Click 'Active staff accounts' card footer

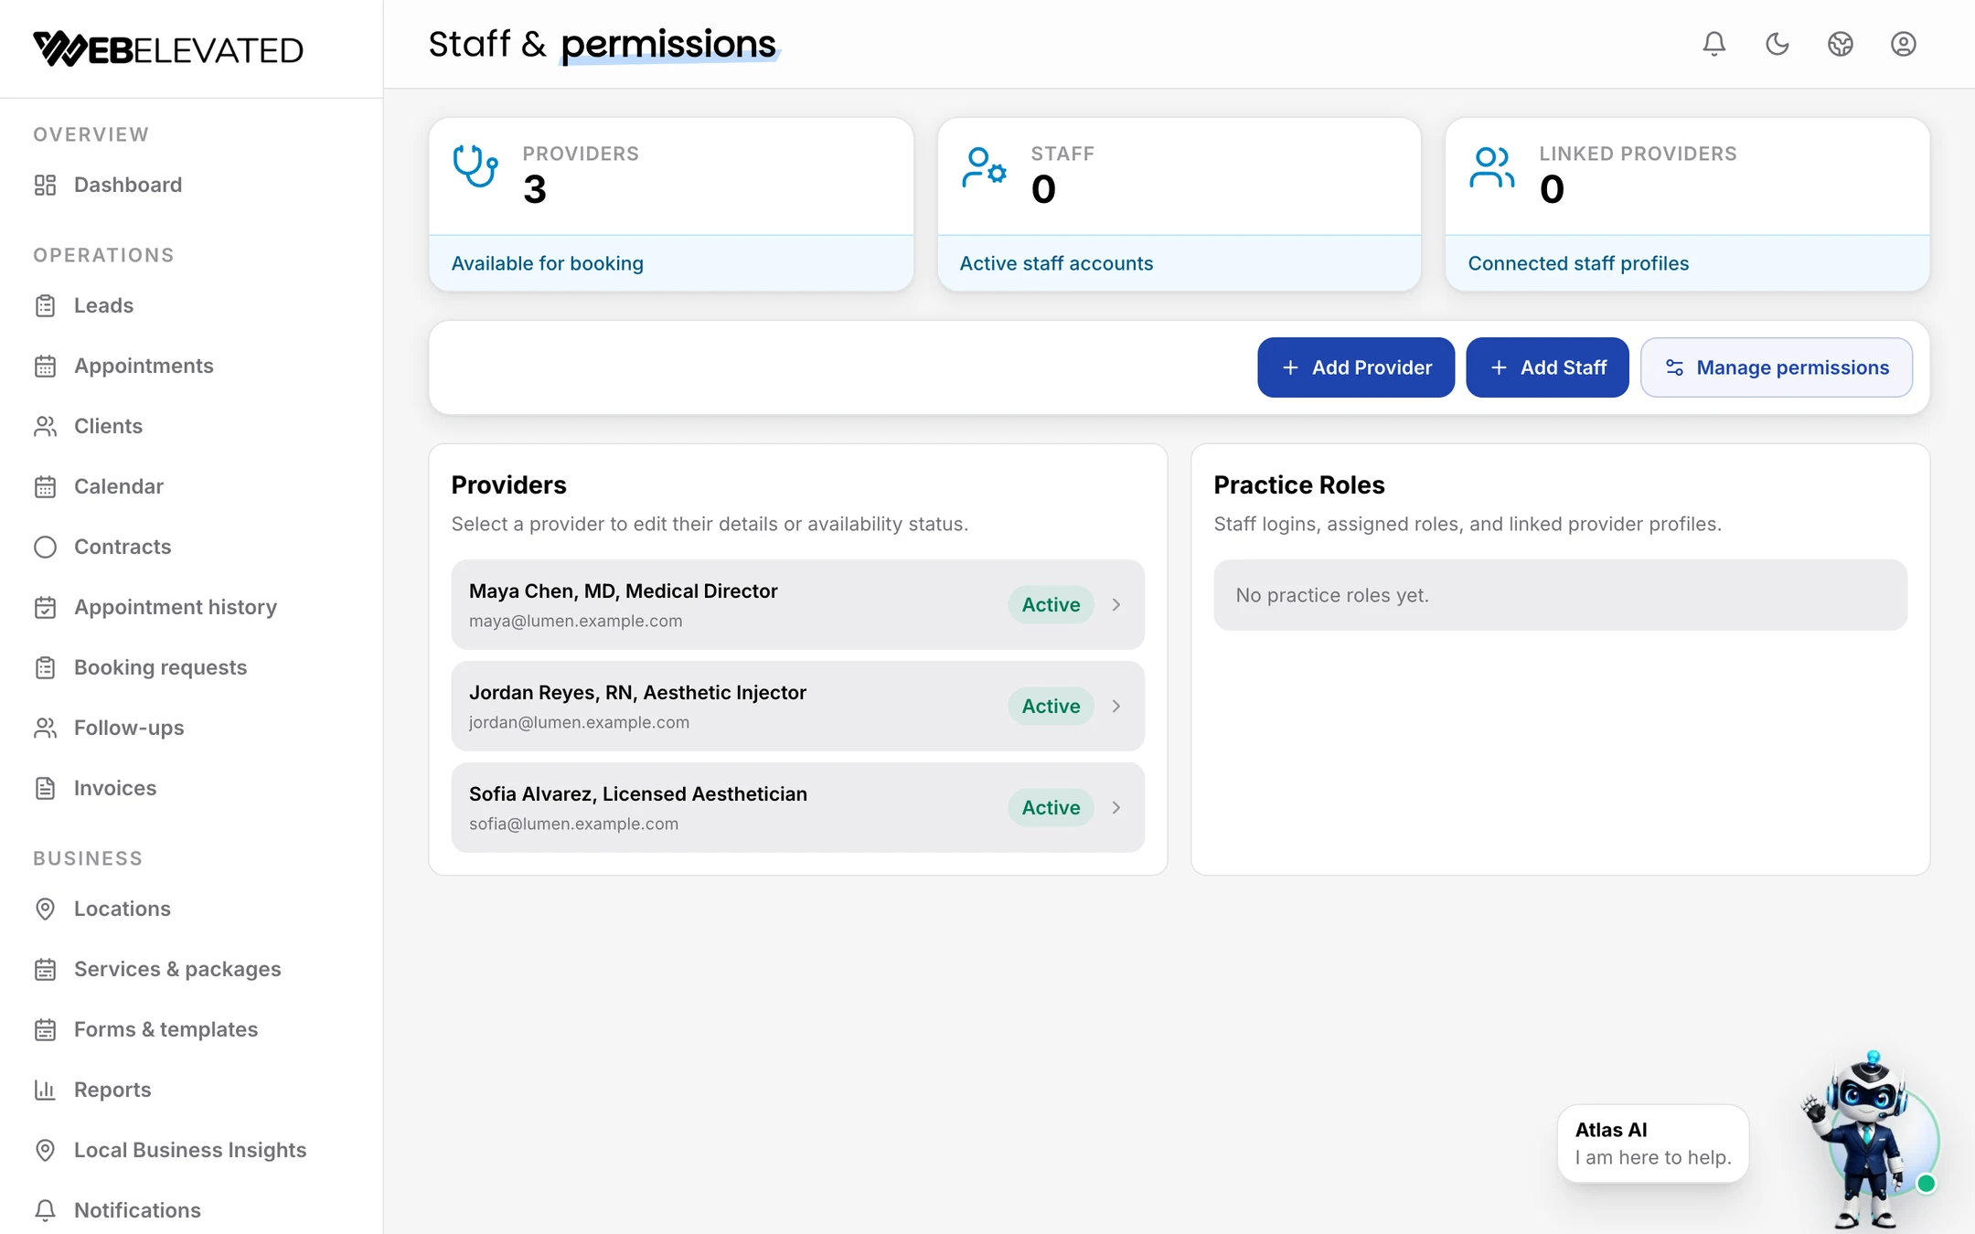1180,263
